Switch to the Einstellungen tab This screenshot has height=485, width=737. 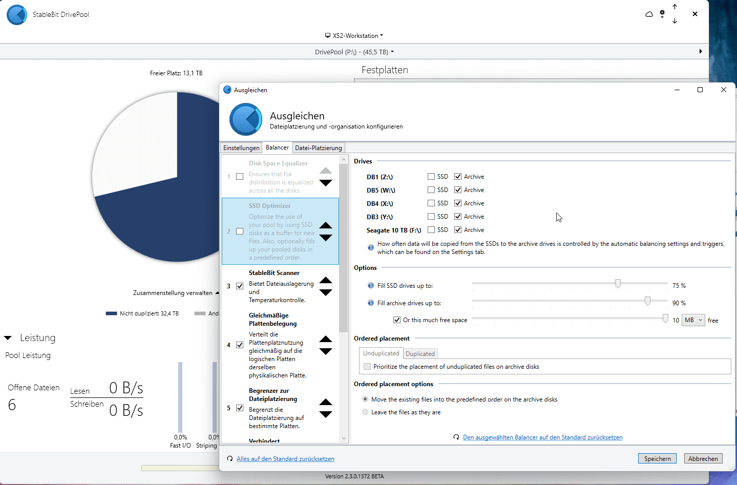(x=241, y=147)
